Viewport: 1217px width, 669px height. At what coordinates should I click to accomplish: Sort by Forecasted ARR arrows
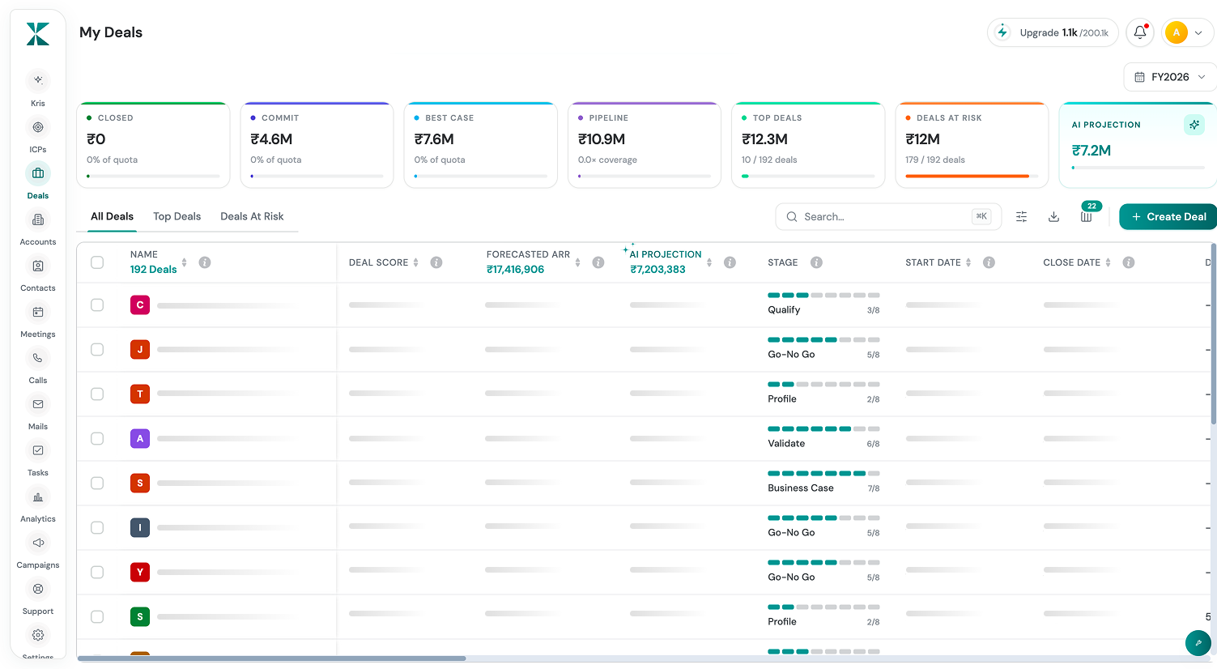click(578, 262)
